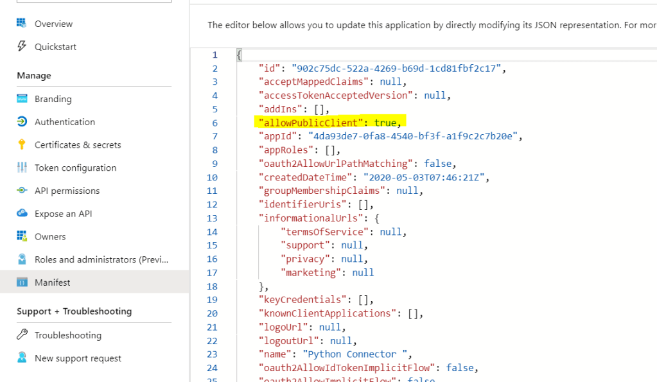Image resolution: width=657 pixels, height=382 pixels.
Task: Click the Token configuration icon
Action: [22, 168]
